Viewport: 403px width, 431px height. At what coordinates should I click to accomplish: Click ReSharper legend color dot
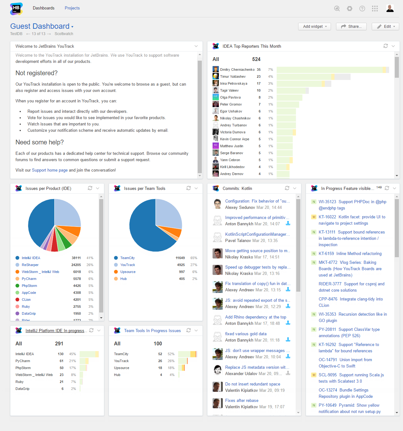coord(17,265)
